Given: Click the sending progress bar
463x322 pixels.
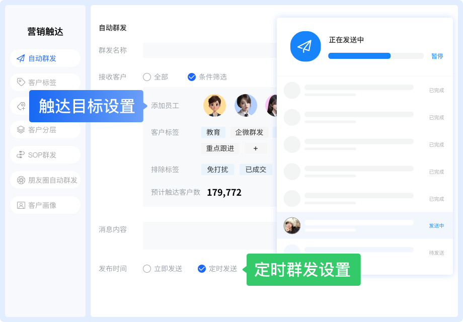Looking at the screenshot, I should 376,56.
